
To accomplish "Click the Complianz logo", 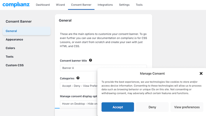I will point(16,5).
